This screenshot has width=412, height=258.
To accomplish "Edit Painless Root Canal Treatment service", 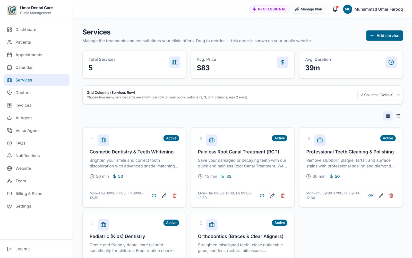I will [272, 196].
